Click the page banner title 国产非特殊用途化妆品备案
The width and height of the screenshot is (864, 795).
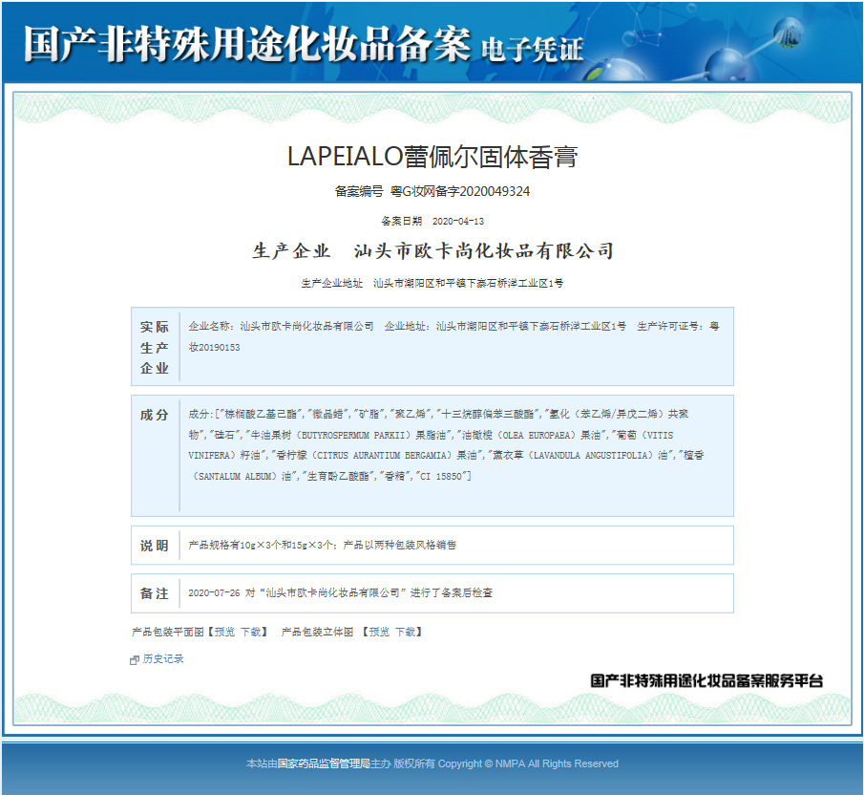(247, 44)
